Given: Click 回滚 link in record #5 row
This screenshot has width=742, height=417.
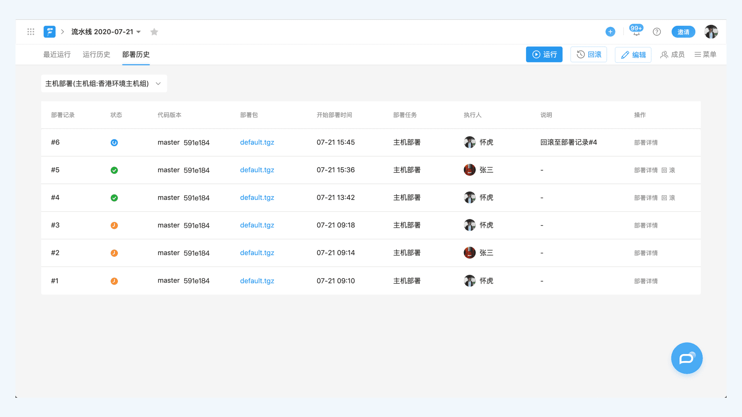Looking at the screenshot, I should point(668,170).
